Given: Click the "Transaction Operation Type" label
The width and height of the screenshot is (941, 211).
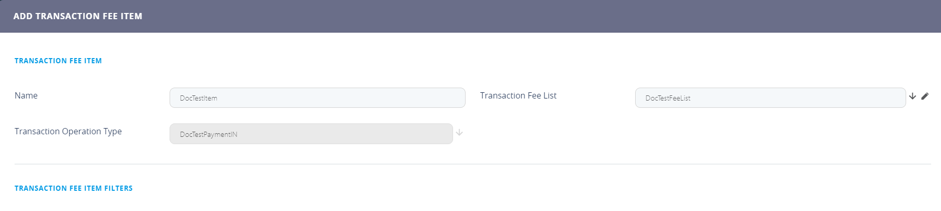Looking at the screenshot, I should coord(68,132).
